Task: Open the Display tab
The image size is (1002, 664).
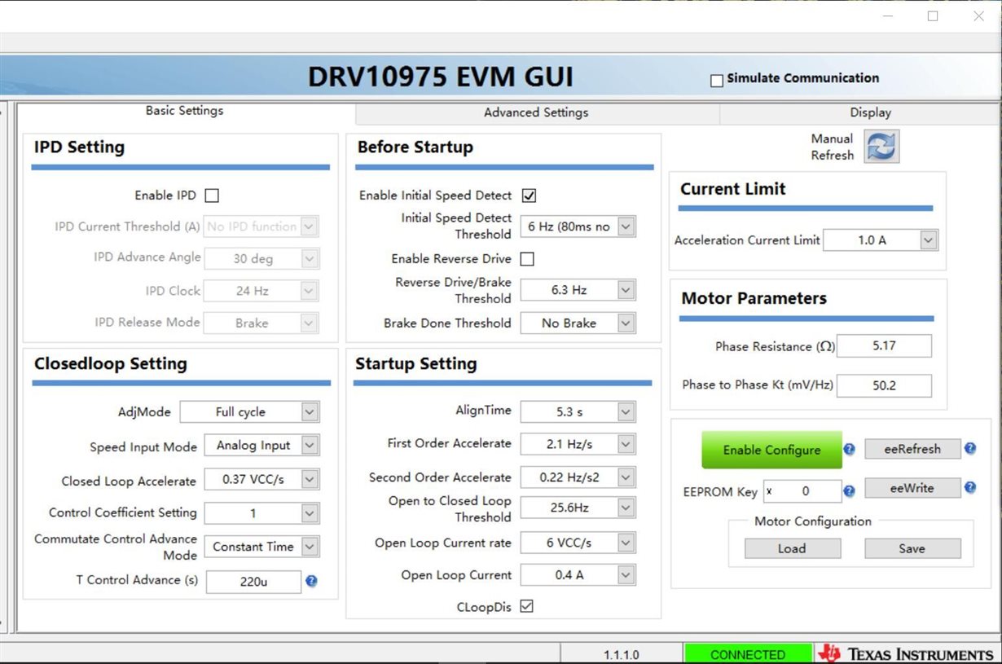Action: tap(871, 113)
